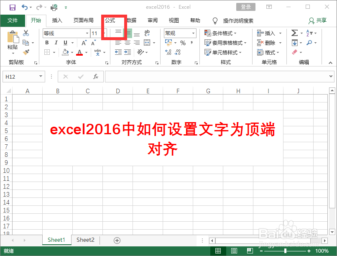
Task: Apply bottom align icon
Action: 137,34
